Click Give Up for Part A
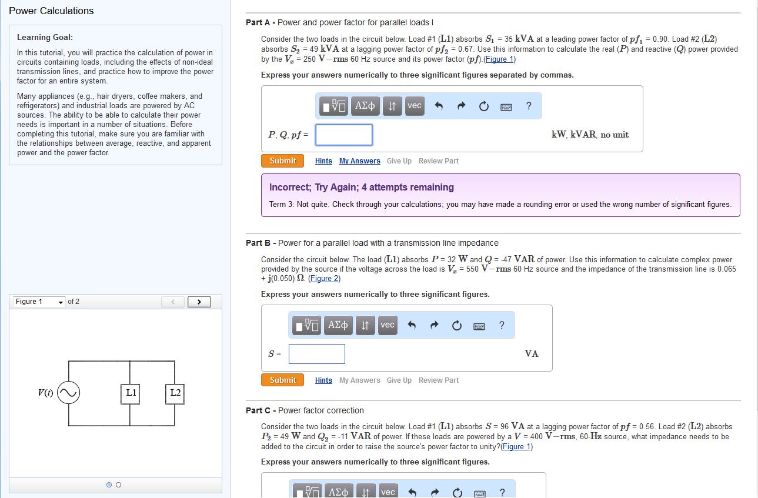The height and width of the screenshot is (498, 758). [x=399, y=161]
